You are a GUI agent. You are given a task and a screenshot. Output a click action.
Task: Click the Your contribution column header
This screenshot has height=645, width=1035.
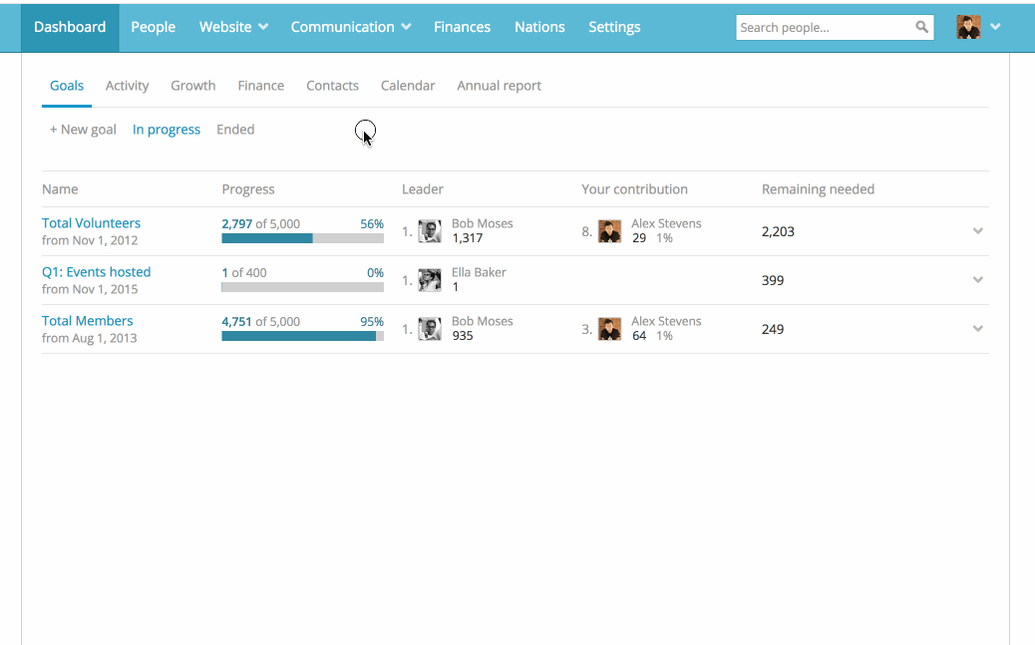(x=634, y=189)
